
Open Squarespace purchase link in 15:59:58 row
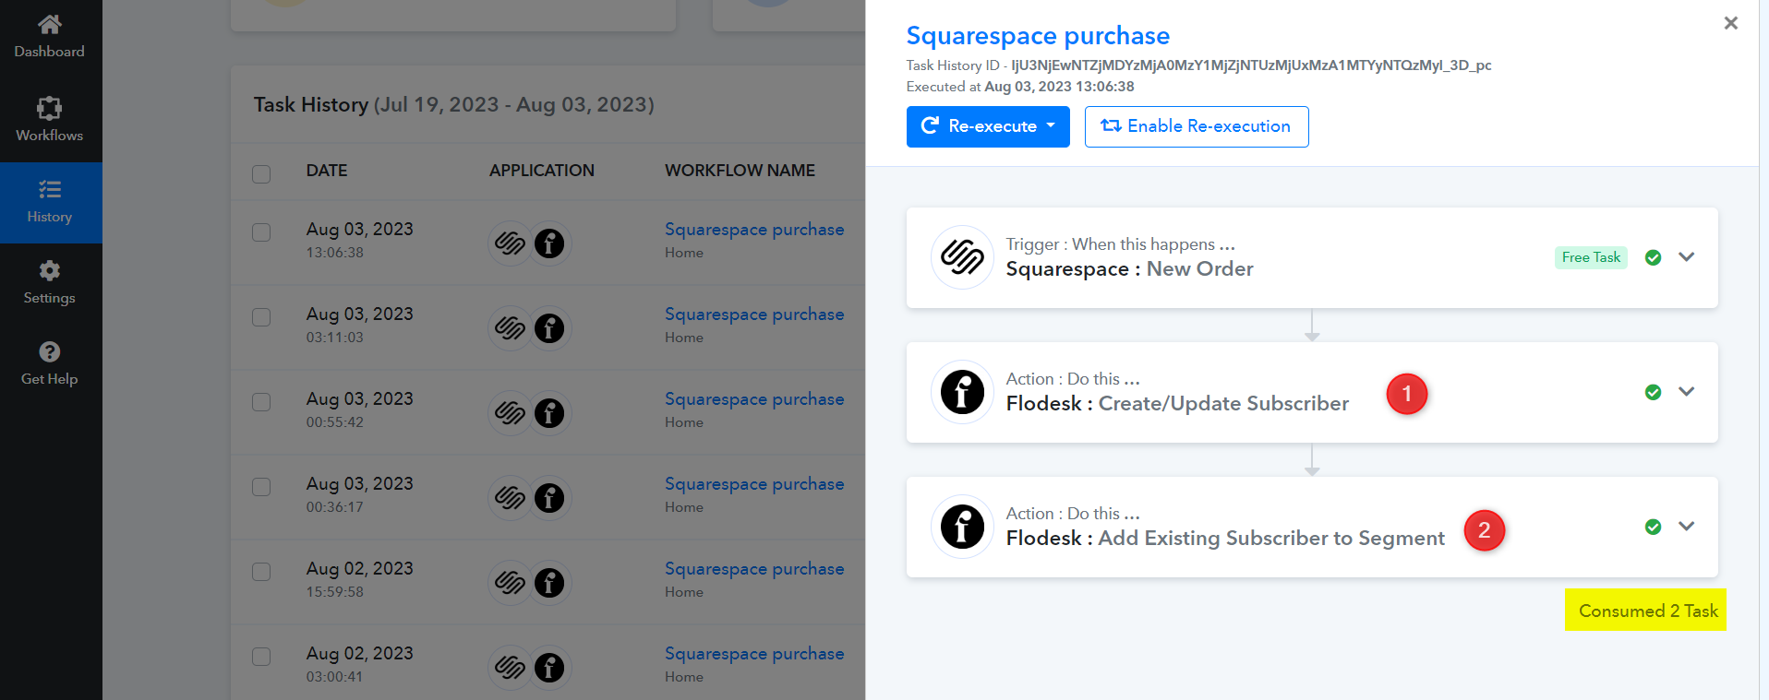754,569
